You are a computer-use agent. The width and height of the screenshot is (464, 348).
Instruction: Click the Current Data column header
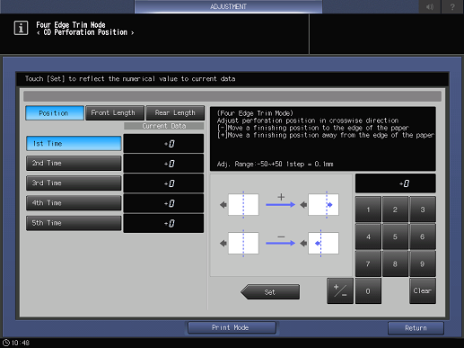164,126
